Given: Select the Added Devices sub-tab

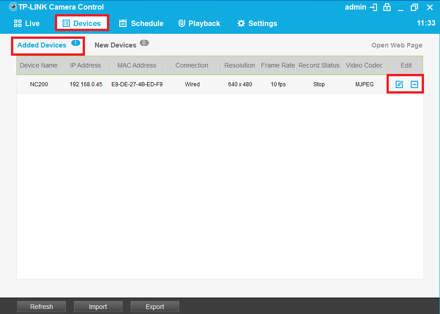Looking at the screenshot, I should point(42,45).
